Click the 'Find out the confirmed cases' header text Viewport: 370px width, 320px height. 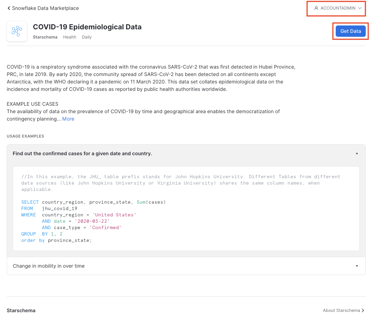82,153
